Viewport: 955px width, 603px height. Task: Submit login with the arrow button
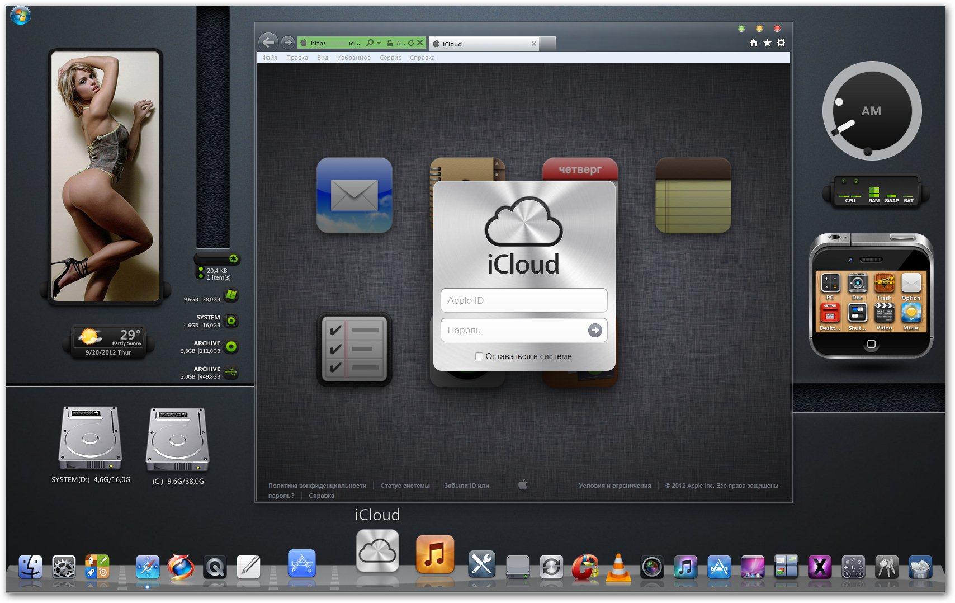pyautogui.click(x=595, y=331)
